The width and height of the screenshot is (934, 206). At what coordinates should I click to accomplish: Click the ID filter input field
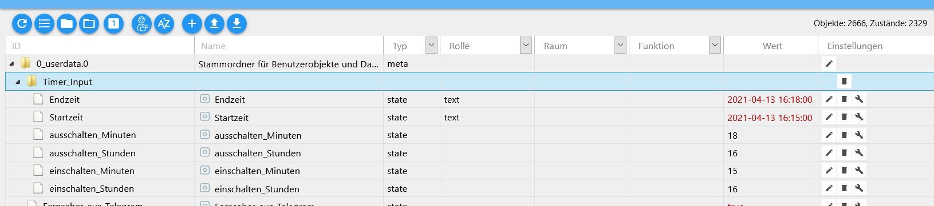(x=100, y=46)
